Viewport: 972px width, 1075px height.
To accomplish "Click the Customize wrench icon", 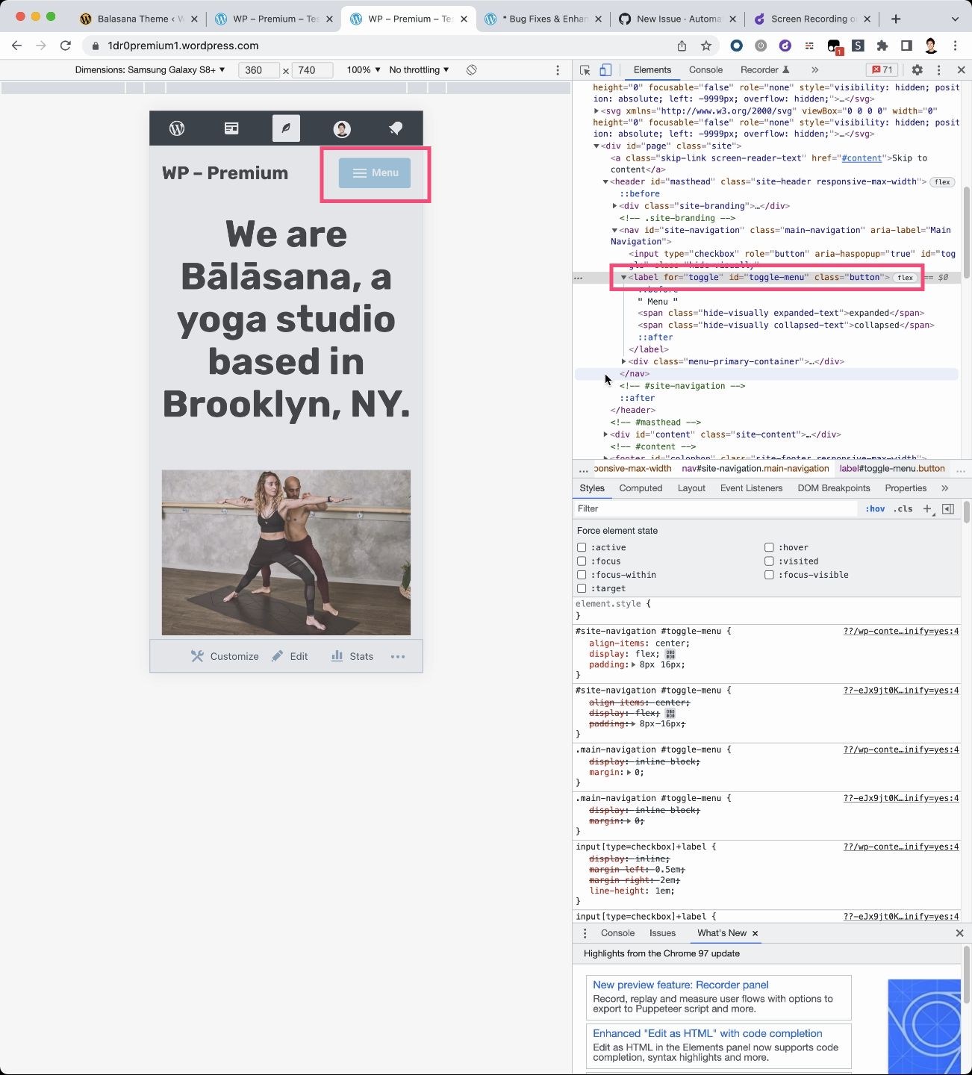I will (x=197, y=655).
